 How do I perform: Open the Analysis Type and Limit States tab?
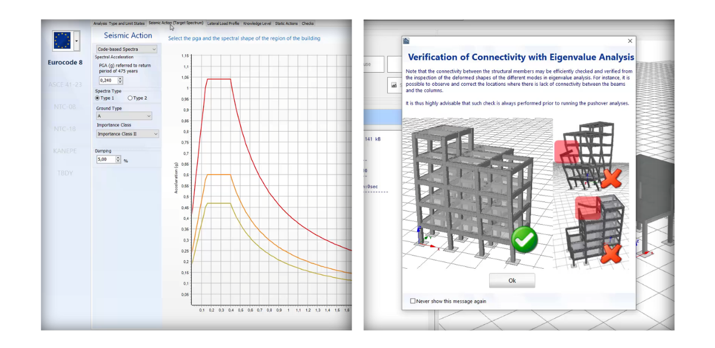coord(119,23)
